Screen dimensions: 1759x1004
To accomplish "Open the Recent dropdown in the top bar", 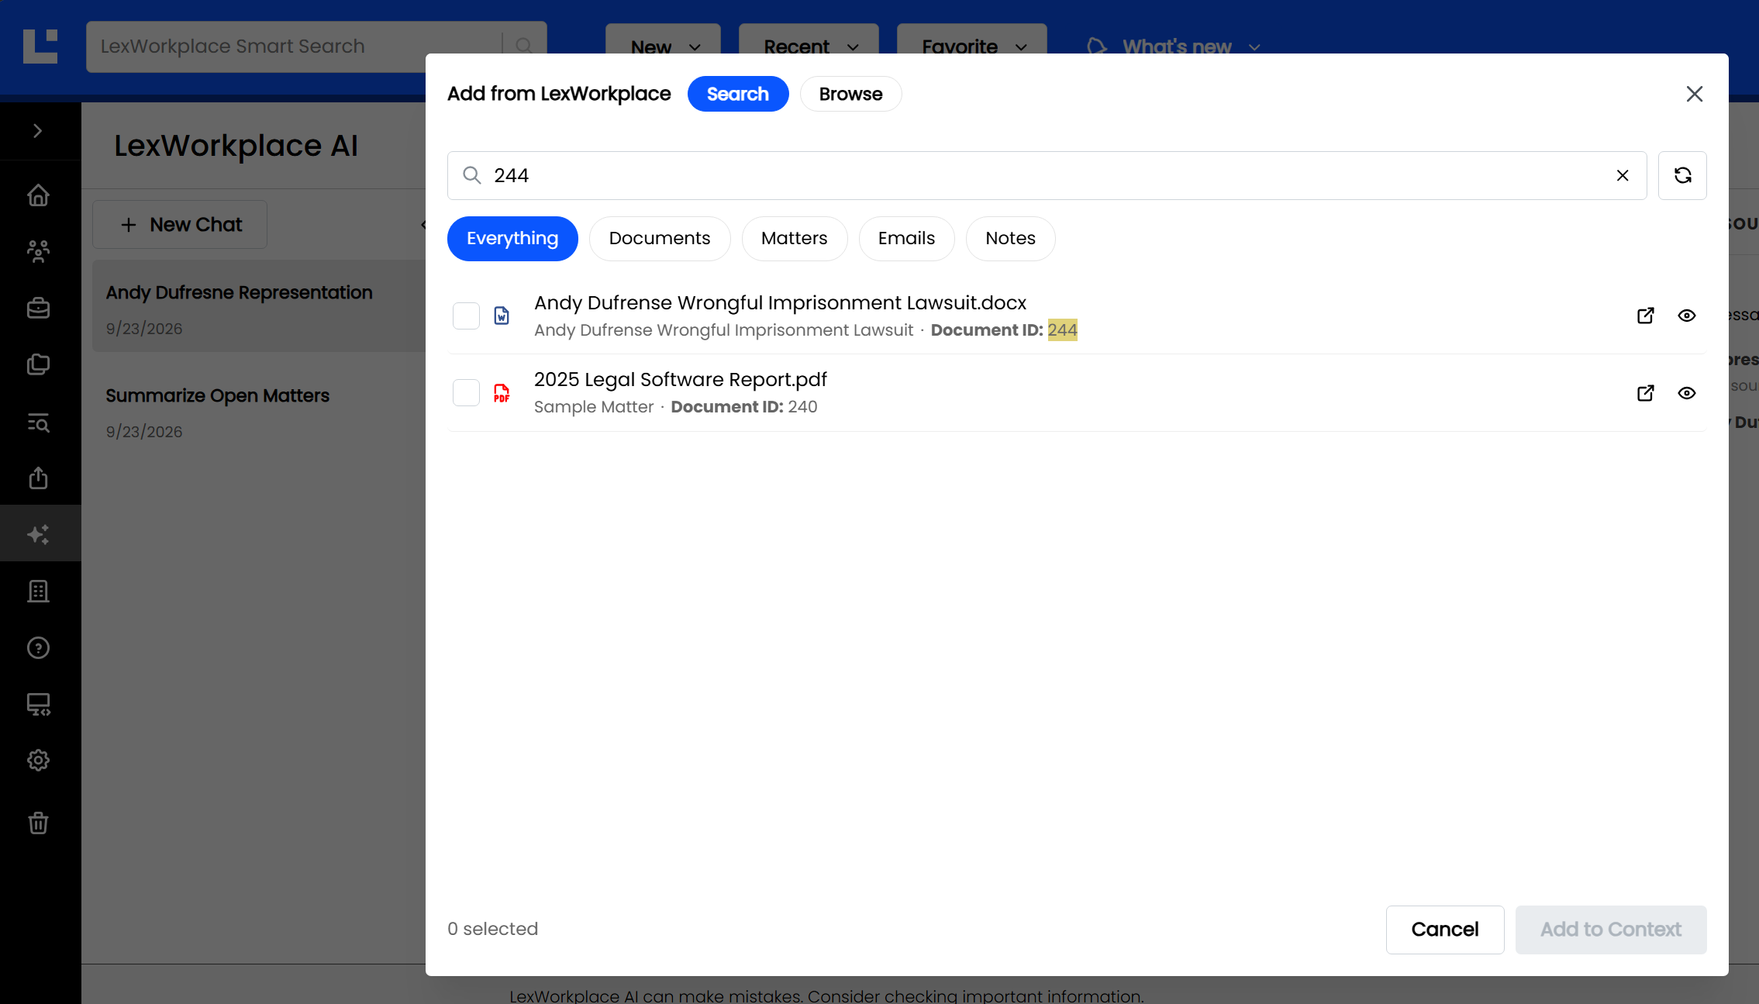I will (809, 47).
